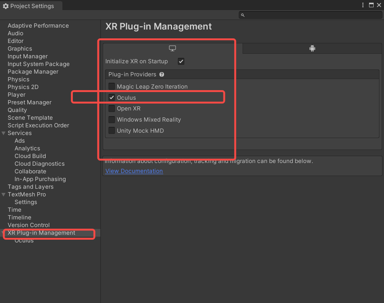The width and height of the screenshot is (384, 303).
Task: Open Analytics under Services
Action: click(x=28, y=148)
